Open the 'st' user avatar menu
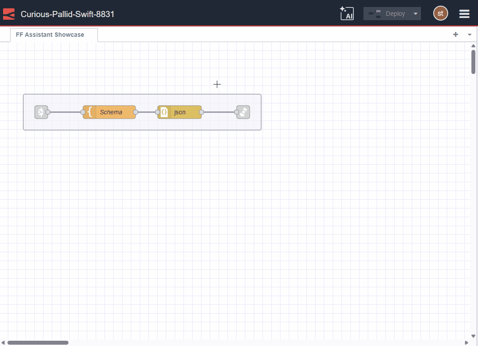478x346 pixels. click(x=440, y=13)
